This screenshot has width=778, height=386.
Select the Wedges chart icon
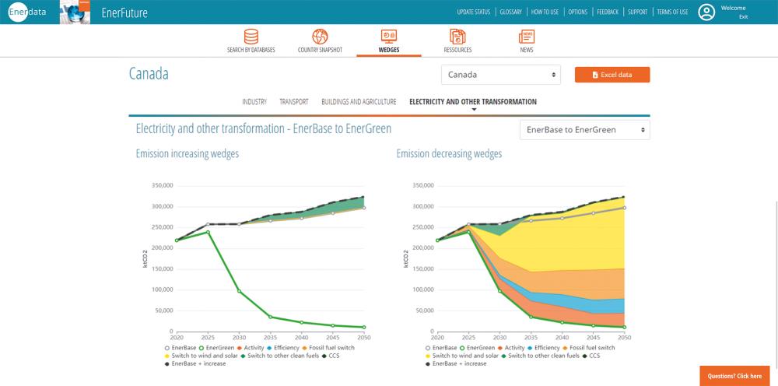tap(388, 37)
